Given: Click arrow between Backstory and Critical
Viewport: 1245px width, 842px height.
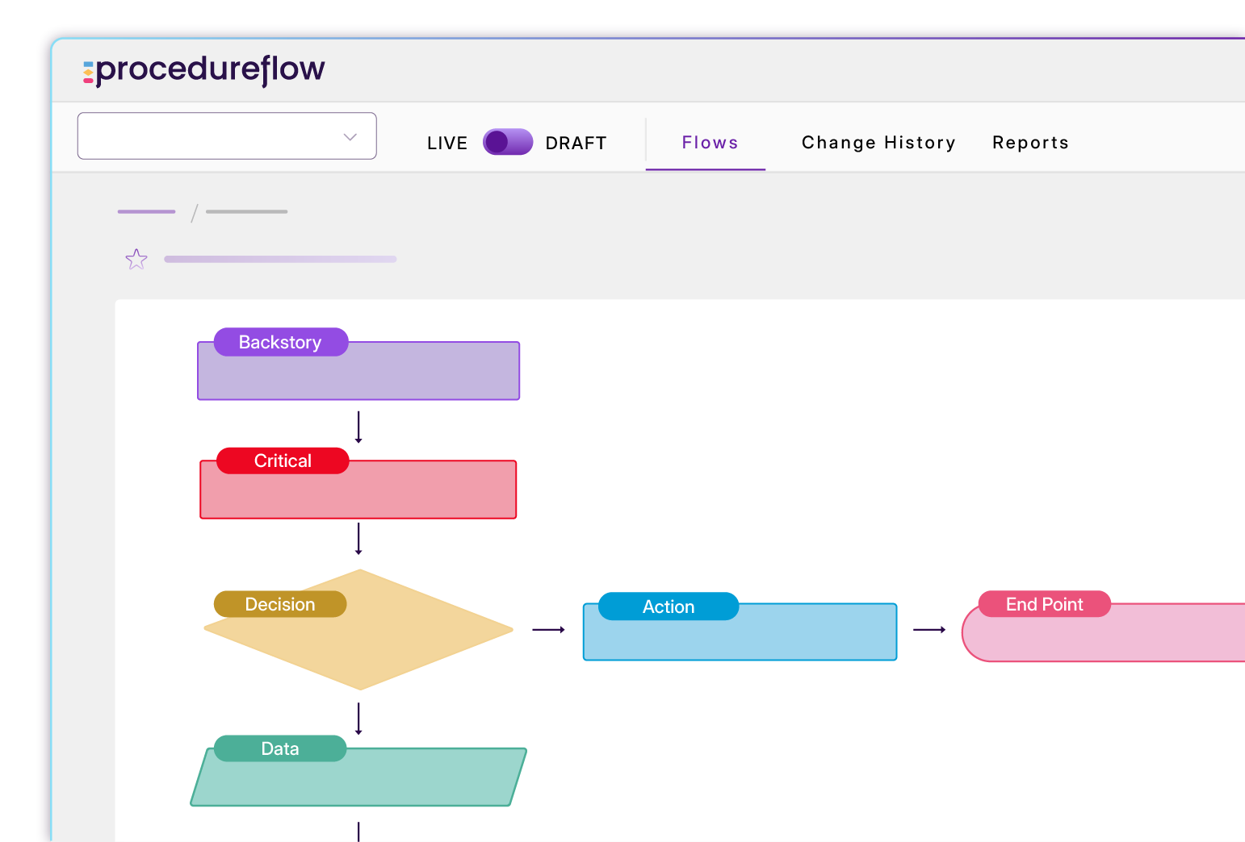Looking at the screenshot, I should (x=358, y=427).
